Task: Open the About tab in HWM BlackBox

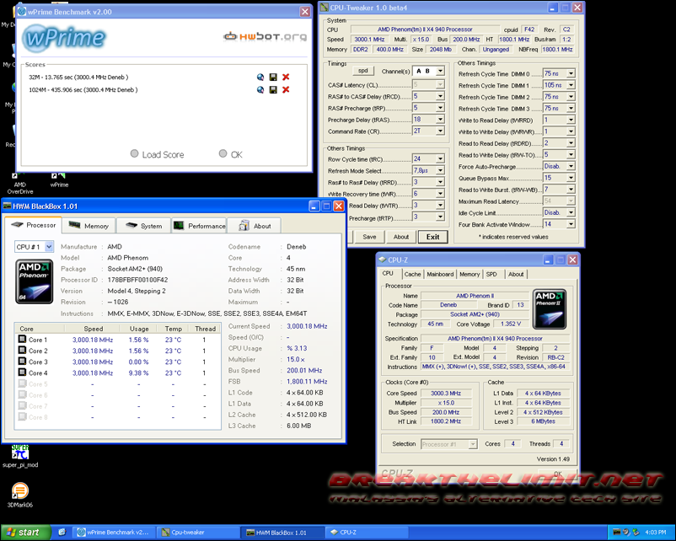Action: (x=254, y=226)
